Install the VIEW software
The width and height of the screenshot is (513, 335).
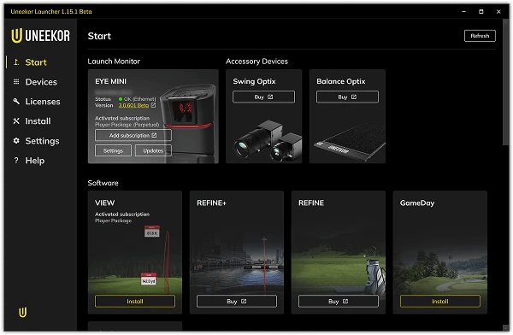[135, 302]
